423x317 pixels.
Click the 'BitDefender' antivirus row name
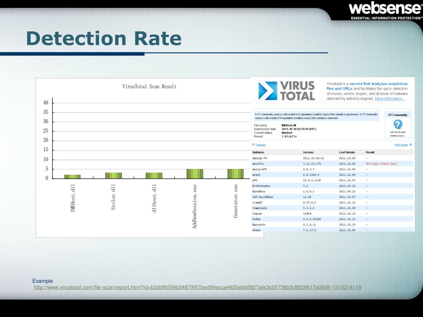click(261, 186)
